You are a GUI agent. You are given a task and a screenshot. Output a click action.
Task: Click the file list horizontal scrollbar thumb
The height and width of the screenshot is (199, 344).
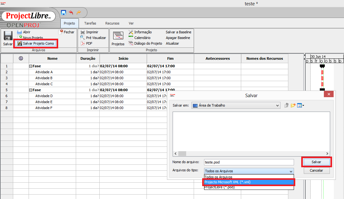pyautogui.click(x=182, y=154)
